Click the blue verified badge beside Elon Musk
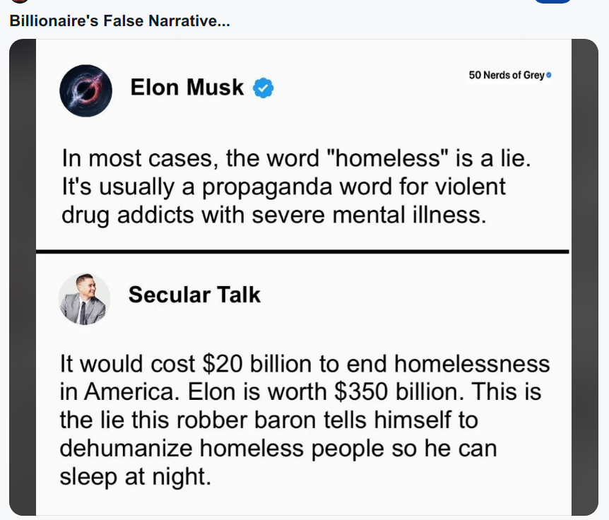609x520 pixels. (263, 88)
